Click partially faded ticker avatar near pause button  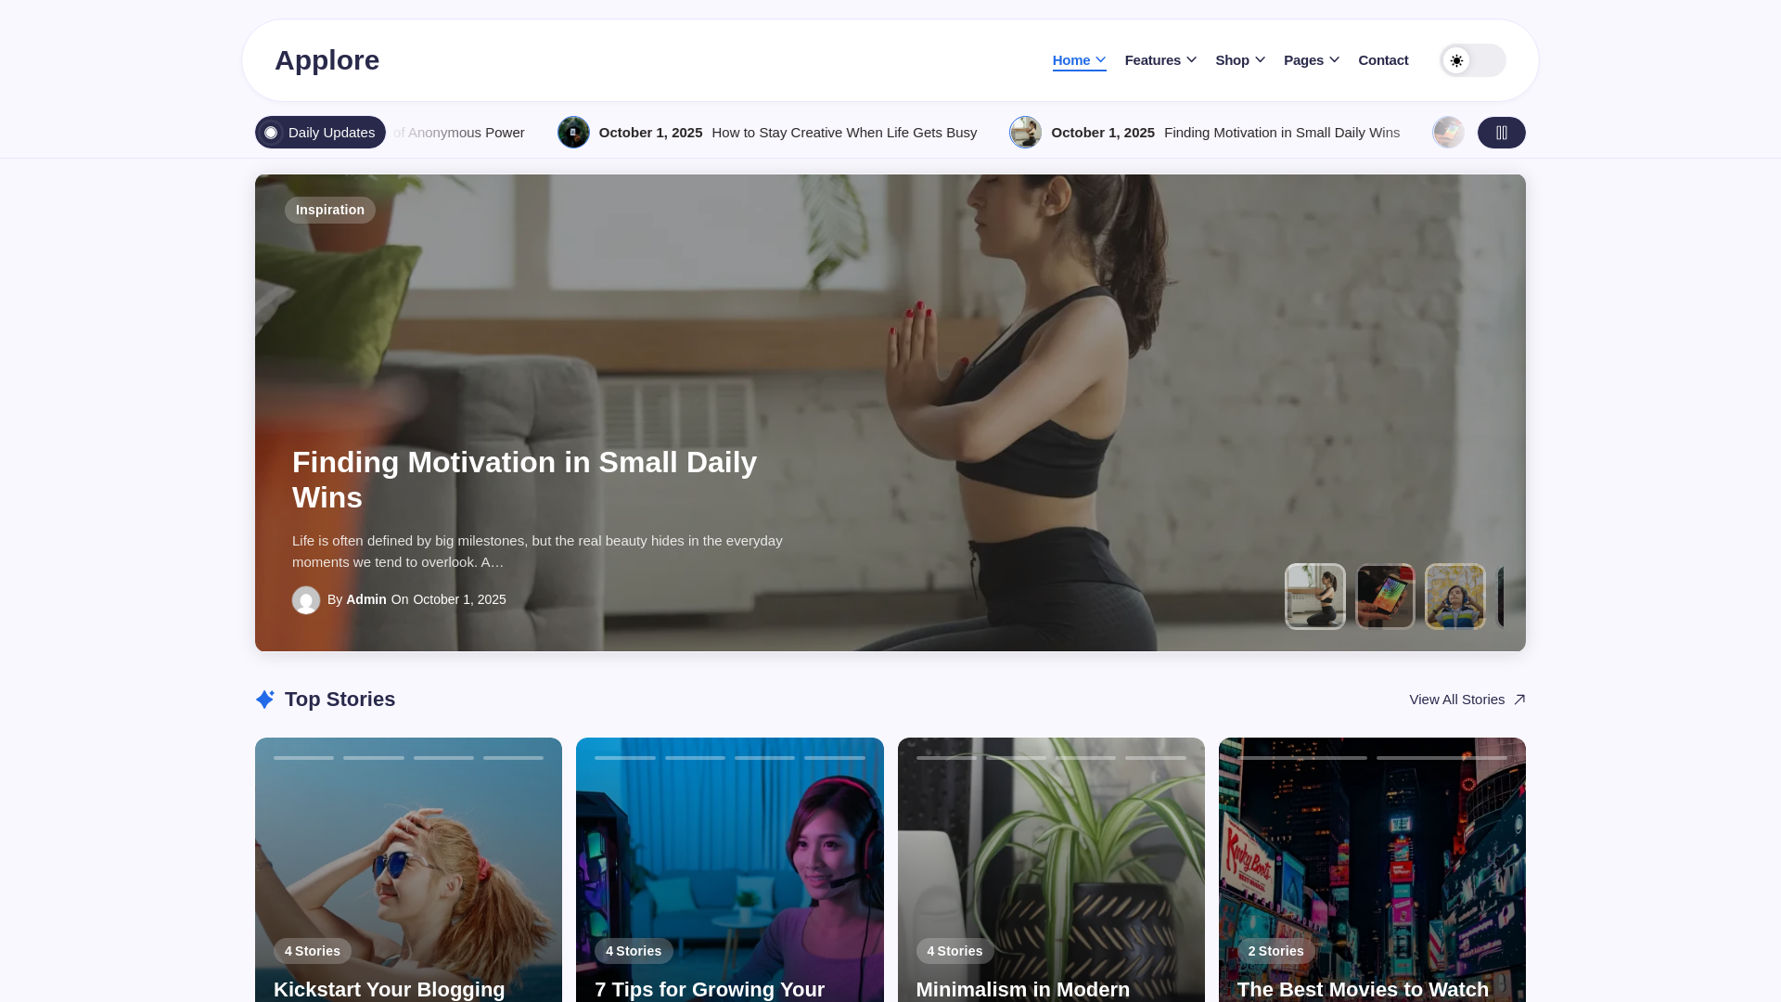pyautogui.click(x=1448, y=133)
